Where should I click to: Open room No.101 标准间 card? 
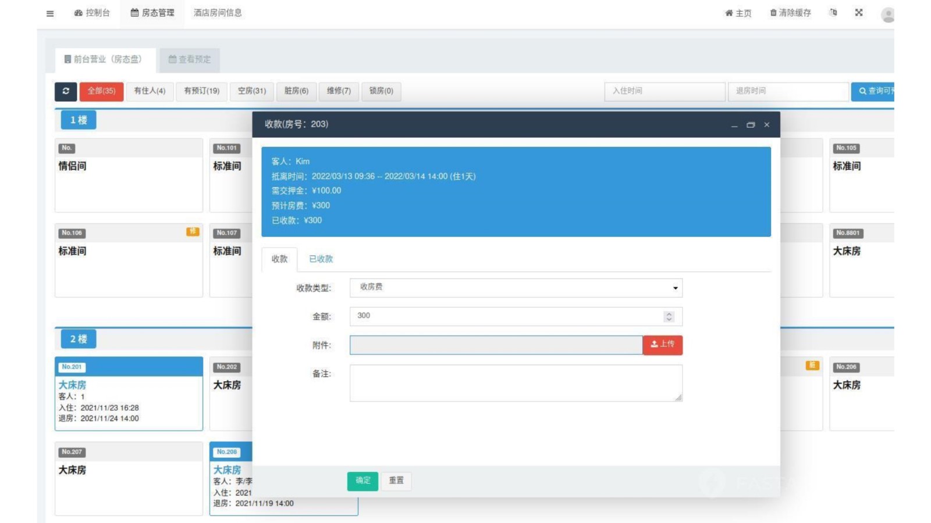coord(231,175)
